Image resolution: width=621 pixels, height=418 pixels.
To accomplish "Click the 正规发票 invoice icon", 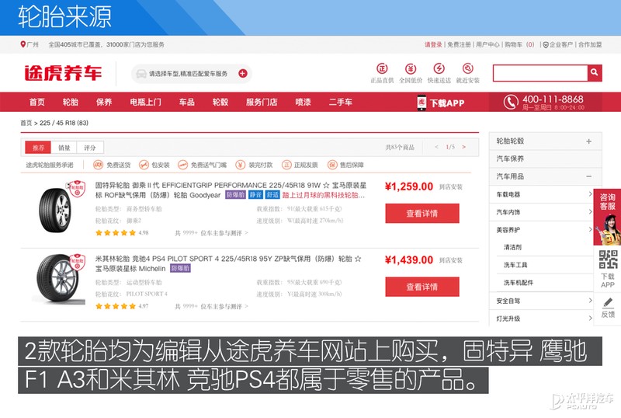I will (x=286, y=165).
